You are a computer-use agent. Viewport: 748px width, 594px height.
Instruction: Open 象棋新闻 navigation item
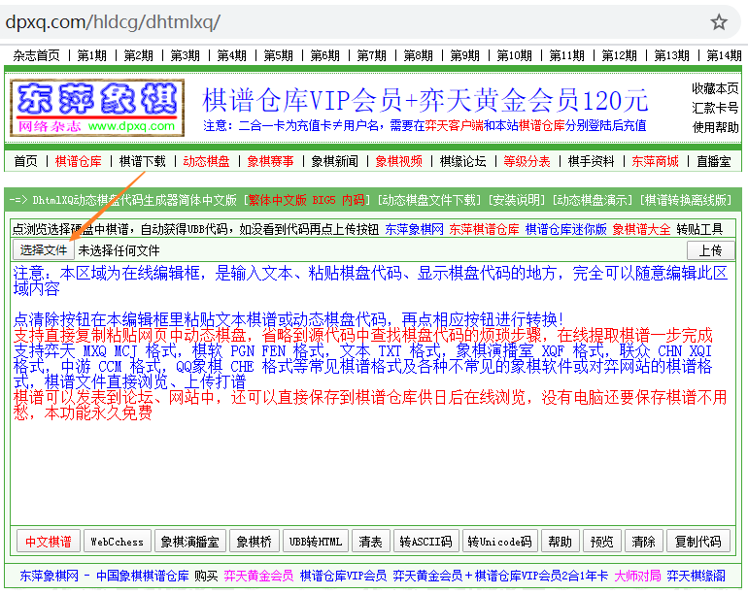click(334, 162)
